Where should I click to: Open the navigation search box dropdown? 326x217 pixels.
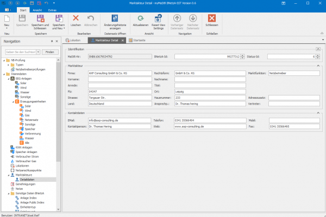39,52
